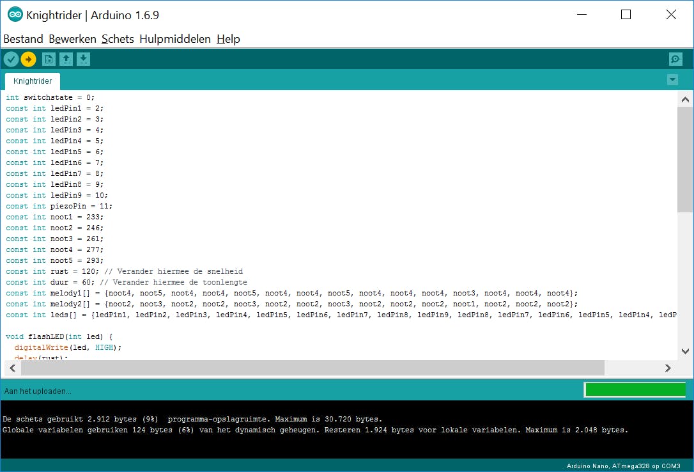Open the Schets menu

click(118, 39)
